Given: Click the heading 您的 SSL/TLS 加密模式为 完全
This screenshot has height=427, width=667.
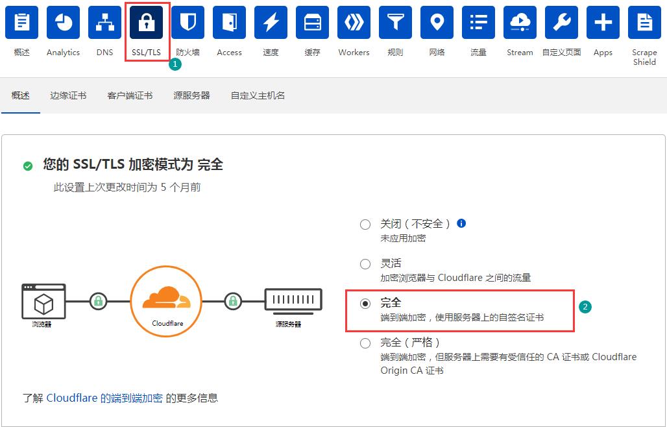Looking at the screenshot, I should tap(133, 164).
